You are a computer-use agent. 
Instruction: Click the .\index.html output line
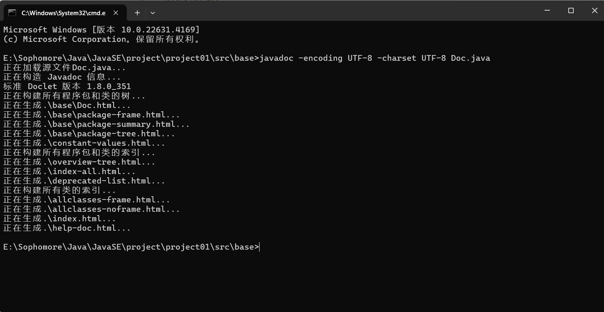[x=59, y=218]
